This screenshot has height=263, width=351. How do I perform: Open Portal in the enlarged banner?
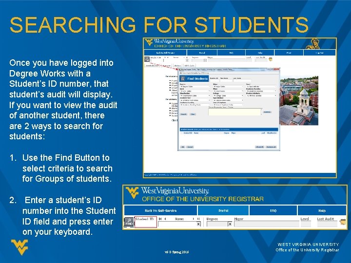(223, 210)
